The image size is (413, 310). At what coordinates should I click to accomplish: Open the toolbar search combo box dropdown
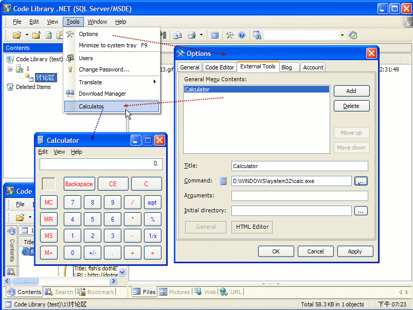coord(342,35)
